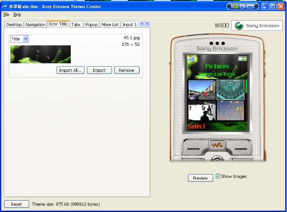Click the street photo thumbnail on the phone
This screenshot has width=287, height=212.
(202, 90)
